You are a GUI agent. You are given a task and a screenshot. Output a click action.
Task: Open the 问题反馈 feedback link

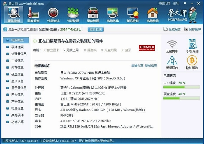pos(164,3)
